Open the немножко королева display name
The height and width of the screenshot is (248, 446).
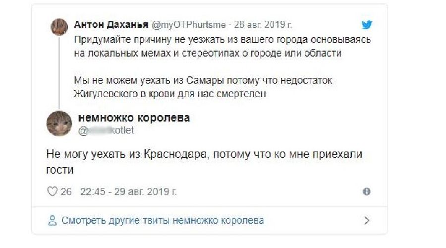coord(134,118)
